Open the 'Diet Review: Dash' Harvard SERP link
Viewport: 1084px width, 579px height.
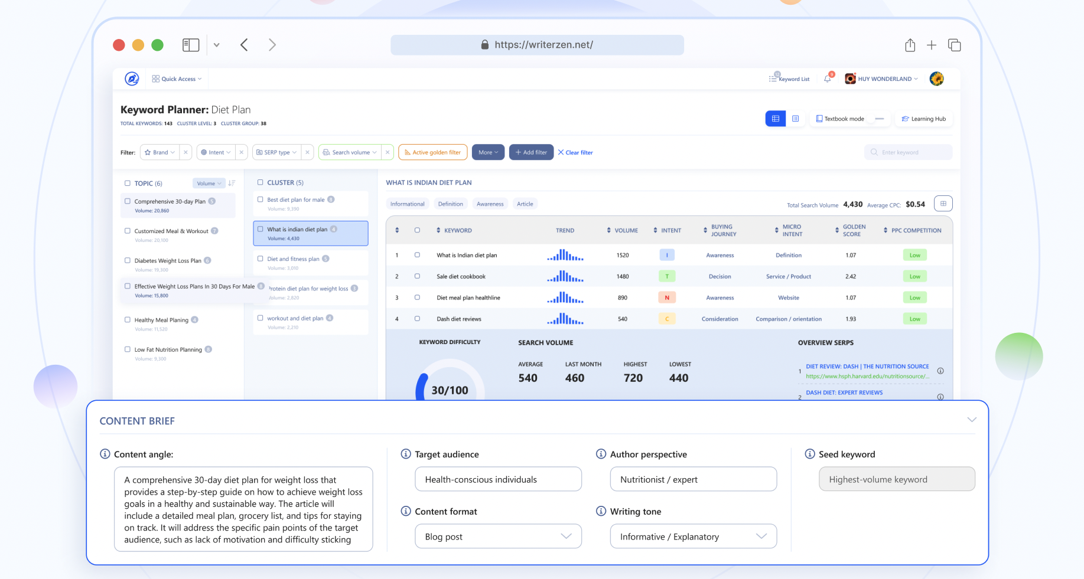pyautogui.click(x=867, y=366)
